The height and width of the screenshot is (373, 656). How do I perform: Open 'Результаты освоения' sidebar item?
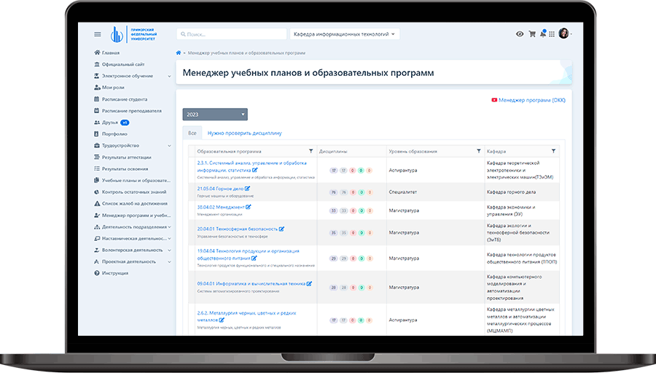point(121,169)
